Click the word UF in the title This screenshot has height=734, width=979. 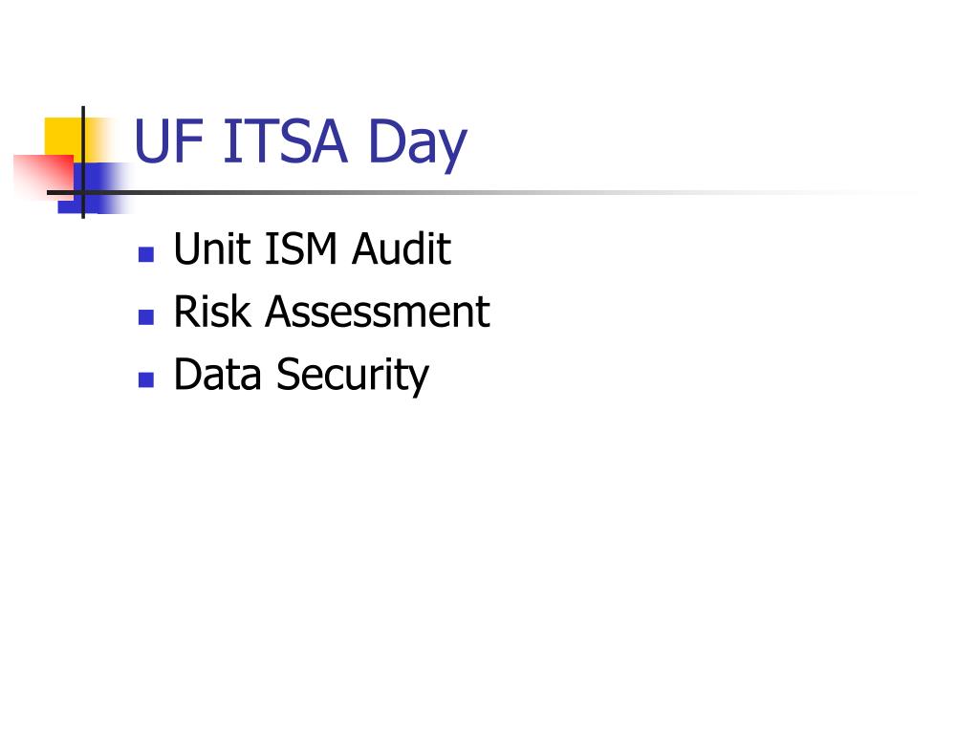(168, 141)
